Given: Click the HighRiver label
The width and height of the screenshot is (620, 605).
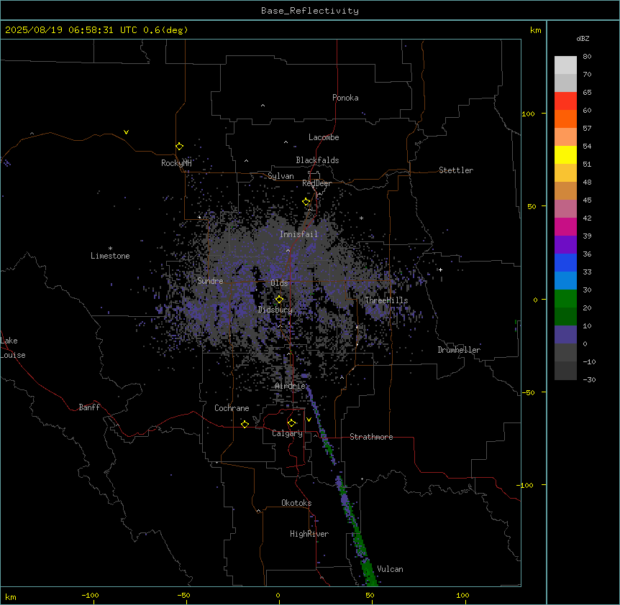Looking at the screenshot, I should click(309, 534).
